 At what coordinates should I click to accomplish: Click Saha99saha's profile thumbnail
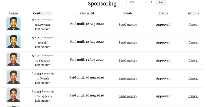pos(13,95)
